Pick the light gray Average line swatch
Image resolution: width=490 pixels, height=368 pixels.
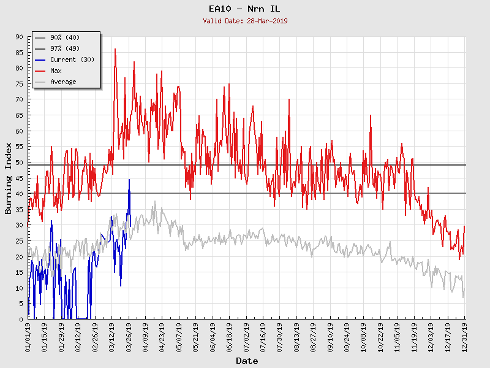point(40,82)
